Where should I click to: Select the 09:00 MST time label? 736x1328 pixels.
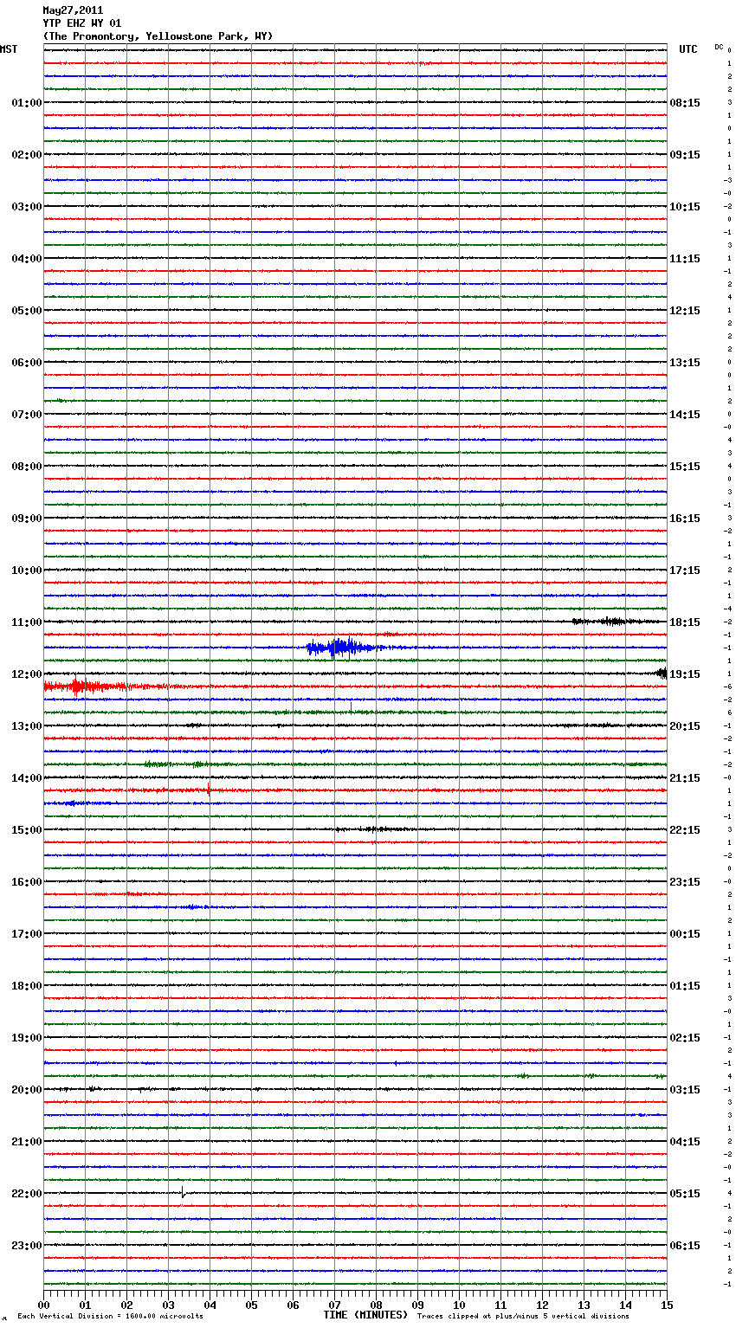click(x=26, y=519)
